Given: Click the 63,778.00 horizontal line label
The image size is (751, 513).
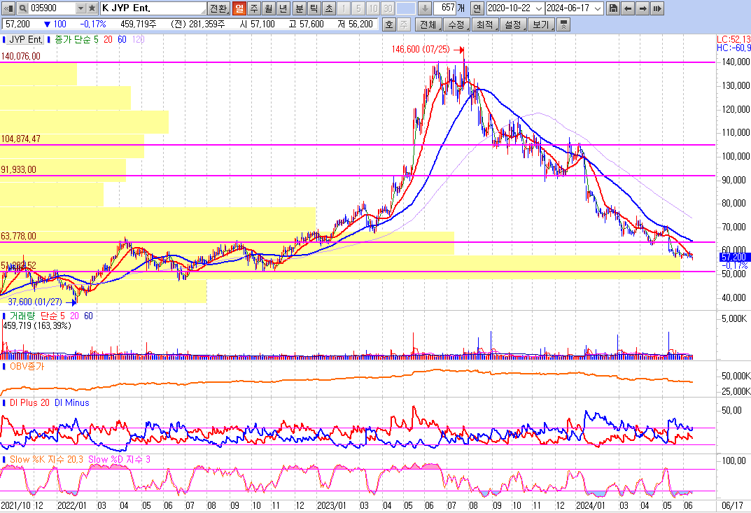Looking at the screenshot, I should coord(18,236).
